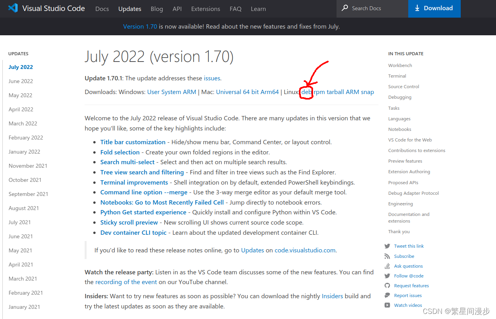Screen dimensions: 496x319
Task: Open the 'recording of the event' link
Action: (x=126, y=282)
